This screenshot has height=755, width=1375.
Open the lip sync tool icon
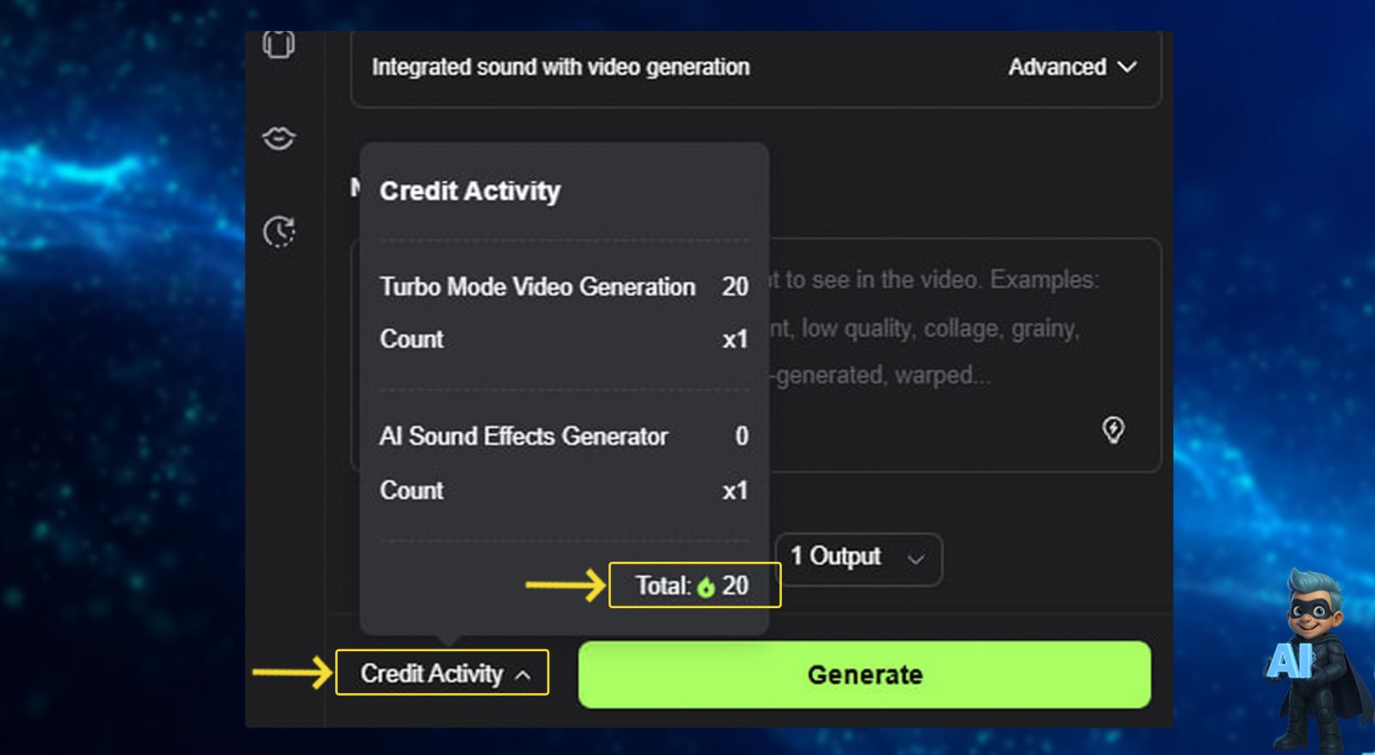tap(278, 137)
